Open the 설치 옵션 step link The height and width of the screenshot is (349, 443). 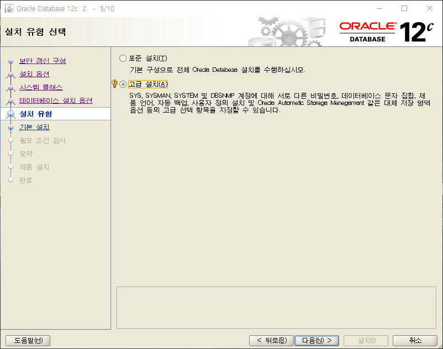(34, 74)
